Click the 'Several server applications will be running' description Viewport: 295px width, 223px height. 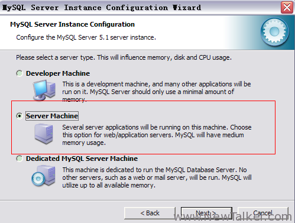(157, 135)
